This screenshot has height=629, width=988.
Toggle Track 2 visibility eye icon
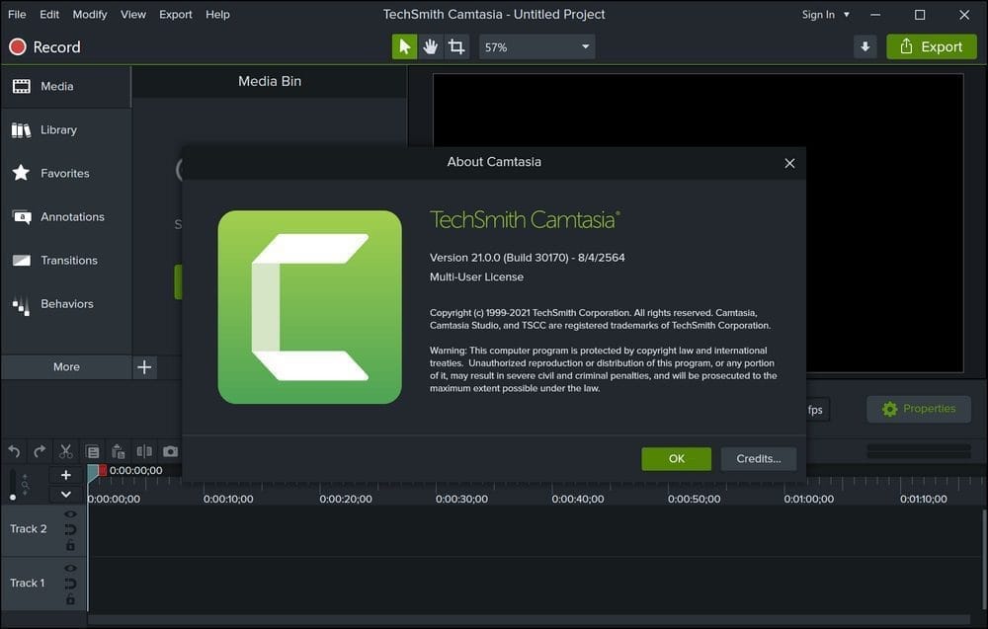tap(70, 514)
